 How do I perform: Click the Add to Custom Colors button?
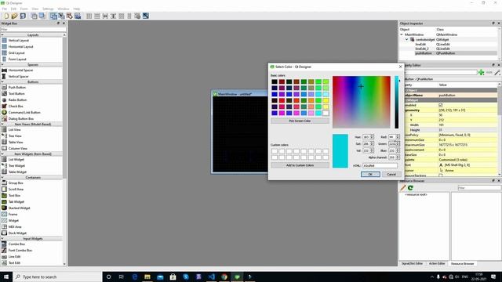click(300, 165)
